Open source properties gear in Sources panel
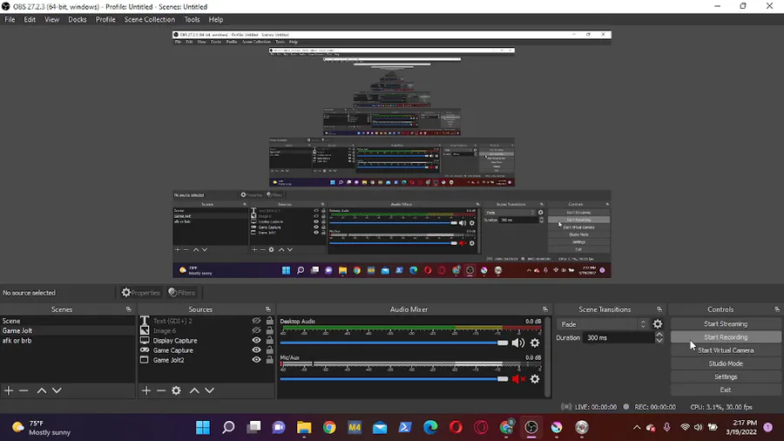Image resolution: width=784 pixels, height=441 pixels. coord(176,390)
